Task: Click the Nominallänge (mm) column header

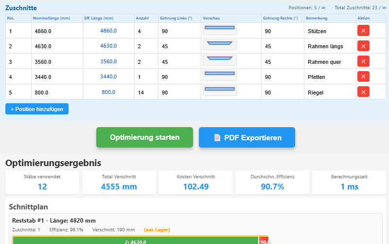Action: point(52,18)
